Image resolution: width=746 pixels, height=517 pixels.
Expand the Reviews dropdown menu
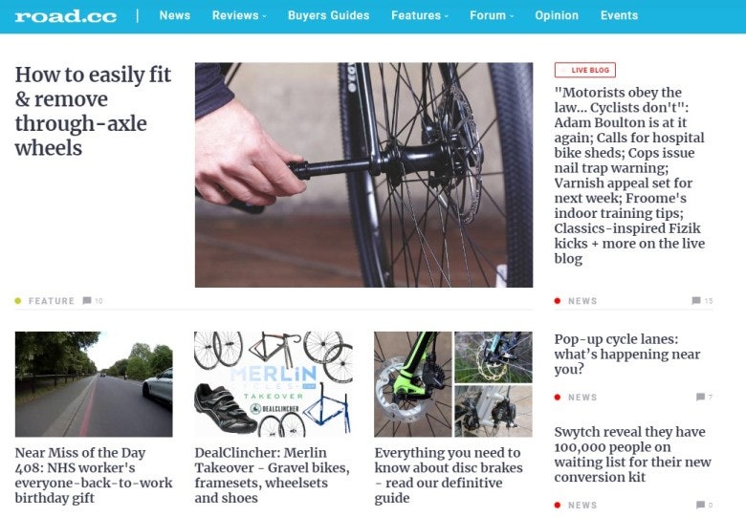[x=239, y=15]
